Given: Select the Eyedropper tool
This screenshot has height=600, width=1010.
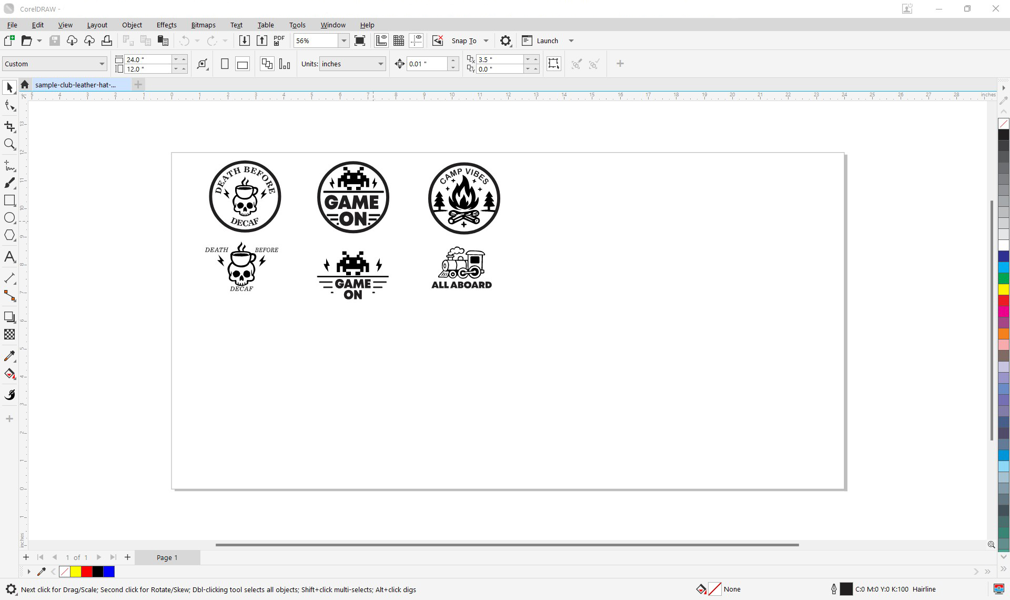Looking at the screenshot, I should [x=9, y=356].
